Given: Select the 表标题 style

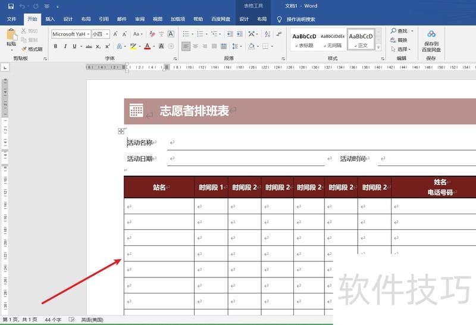Looking at the screenshot, I should pyautogui.click(x=304, y=39).
